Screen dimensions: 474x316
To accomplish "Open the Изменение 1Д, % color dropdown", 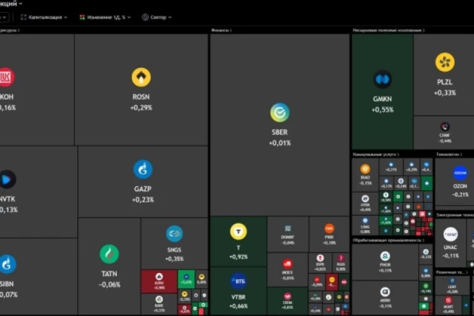I will [105, 17].
